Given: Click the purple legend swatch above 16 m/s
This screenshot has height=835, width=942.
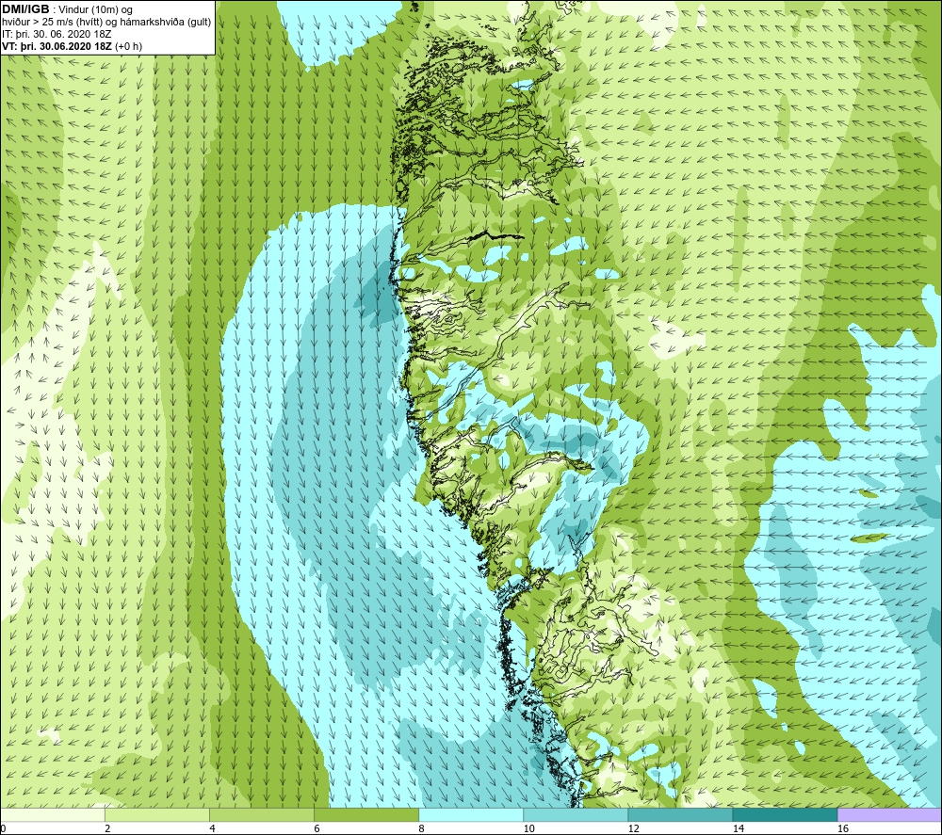Looking at the screenshot, I should [x=889, y=814].
